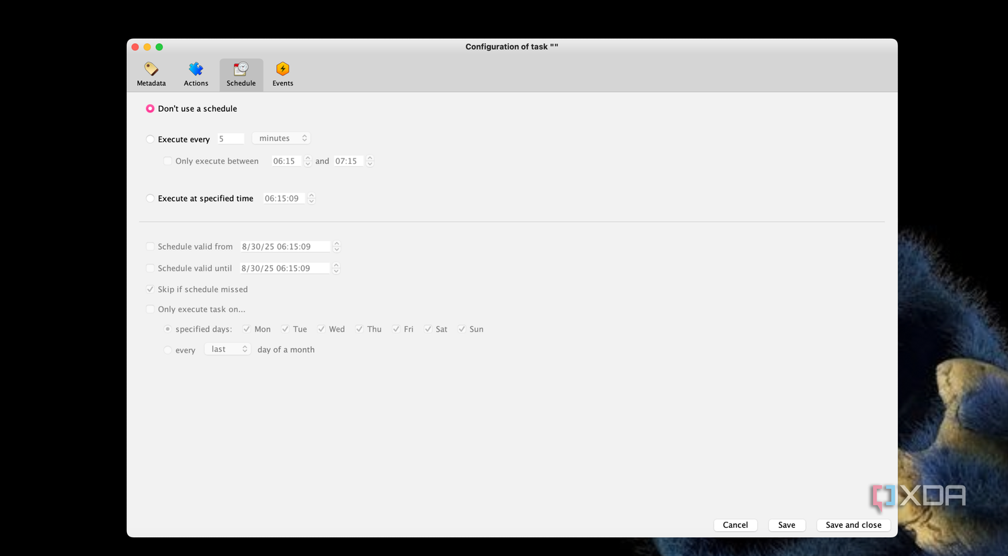This screenshot has width=1008, height=556.
Task: Click the Execute every interval number field
Action: pos(230,139)
